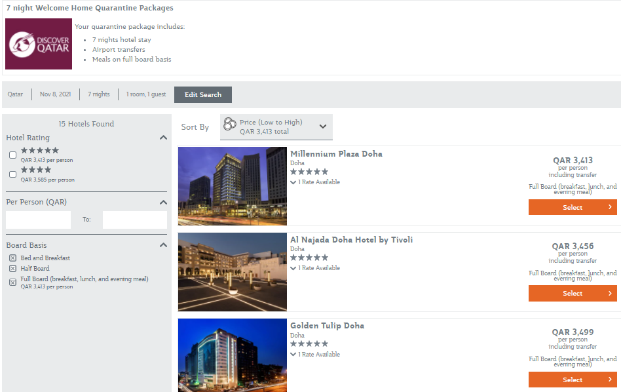This screenshot has width=621, height=392.
Task: Tick the five-star hotel rating checkbox
Action: click(12, 155)
